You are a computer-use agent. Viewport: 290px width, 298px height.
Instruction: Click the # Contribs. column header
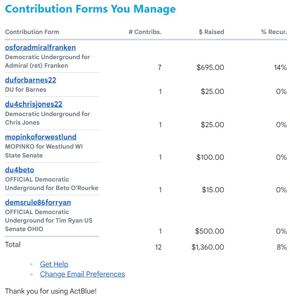[x=145, y=32]
